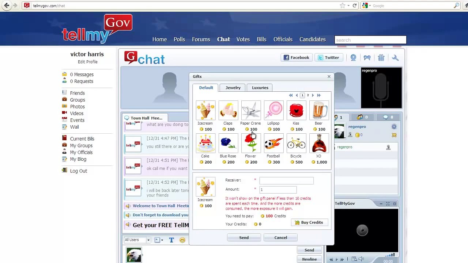
Task: Switch to the Luxuries gifts tab
Action: point(260,88)
